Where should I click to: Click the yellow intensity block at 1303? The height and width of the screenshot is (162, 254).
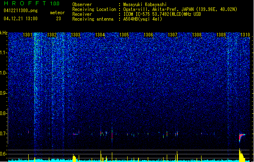tap(74, 158)
